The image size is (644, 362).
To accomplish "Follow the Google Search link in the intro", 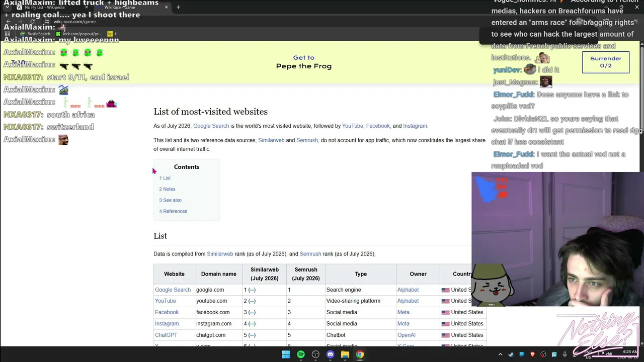I will [211, 126].
